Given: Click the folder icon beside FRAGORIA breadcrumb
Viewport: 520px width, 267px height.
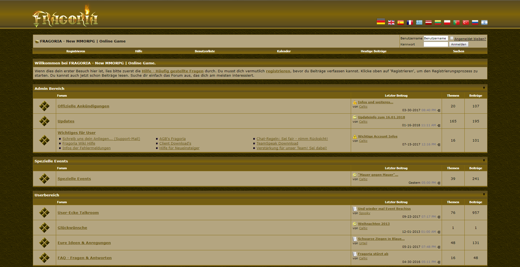Looking at the screenshot, I should click(37, 41).
